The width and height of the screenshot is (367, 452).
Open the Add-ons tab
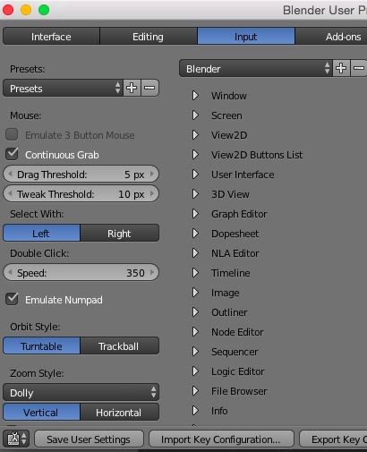pyautogui.click(x=331, y=36)
